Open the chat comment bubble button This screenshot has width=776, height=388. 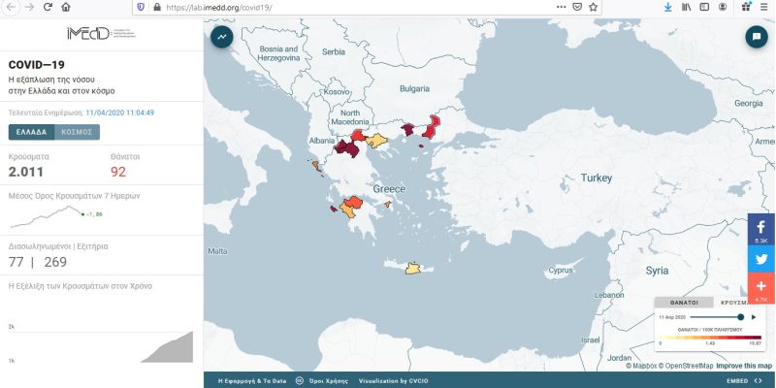point(755,37)
